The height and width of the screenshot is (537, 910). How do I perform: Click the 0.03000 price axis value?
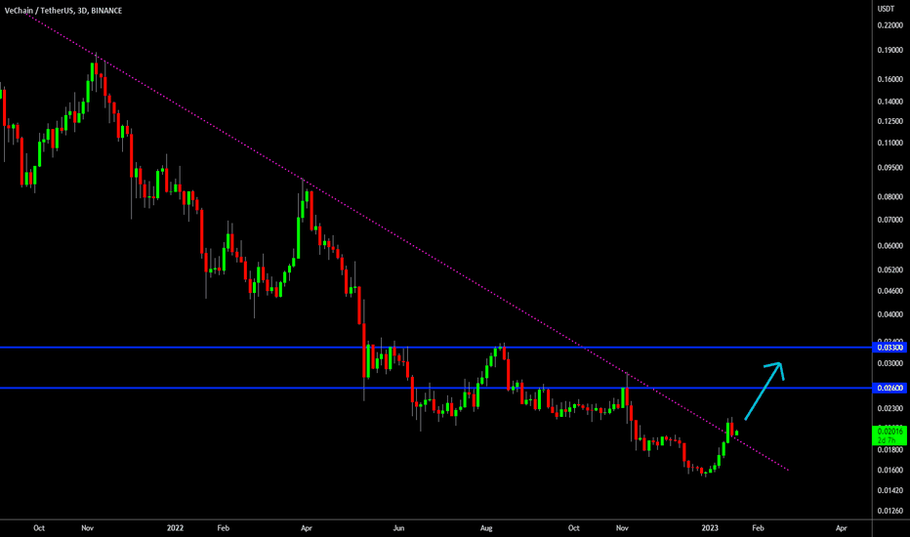890,363
